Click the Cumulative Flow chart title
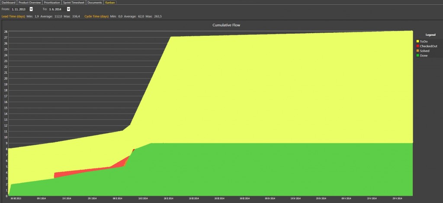 tap(226, 25)
